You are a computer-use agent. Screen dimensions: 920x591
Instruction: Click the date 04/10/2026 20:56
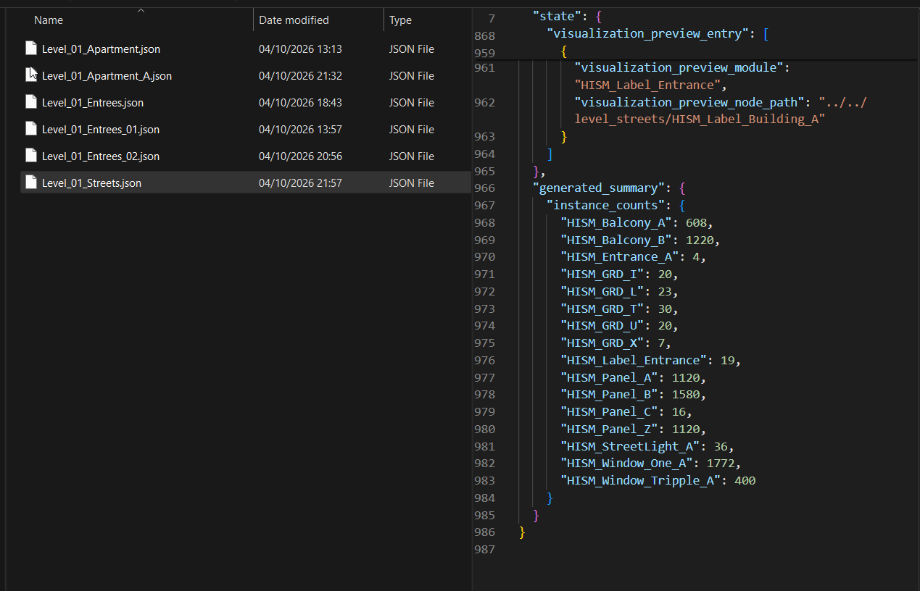300,156
